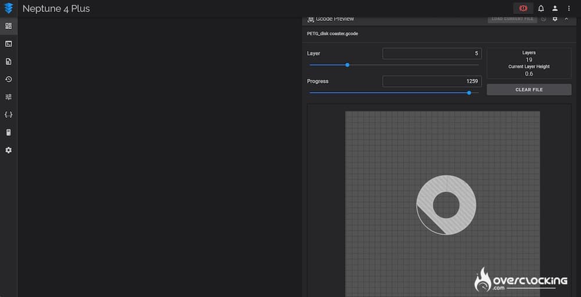Open the G-code Files page icon
This screenshot has height=297, width=581.
click(x=8, y=61)
